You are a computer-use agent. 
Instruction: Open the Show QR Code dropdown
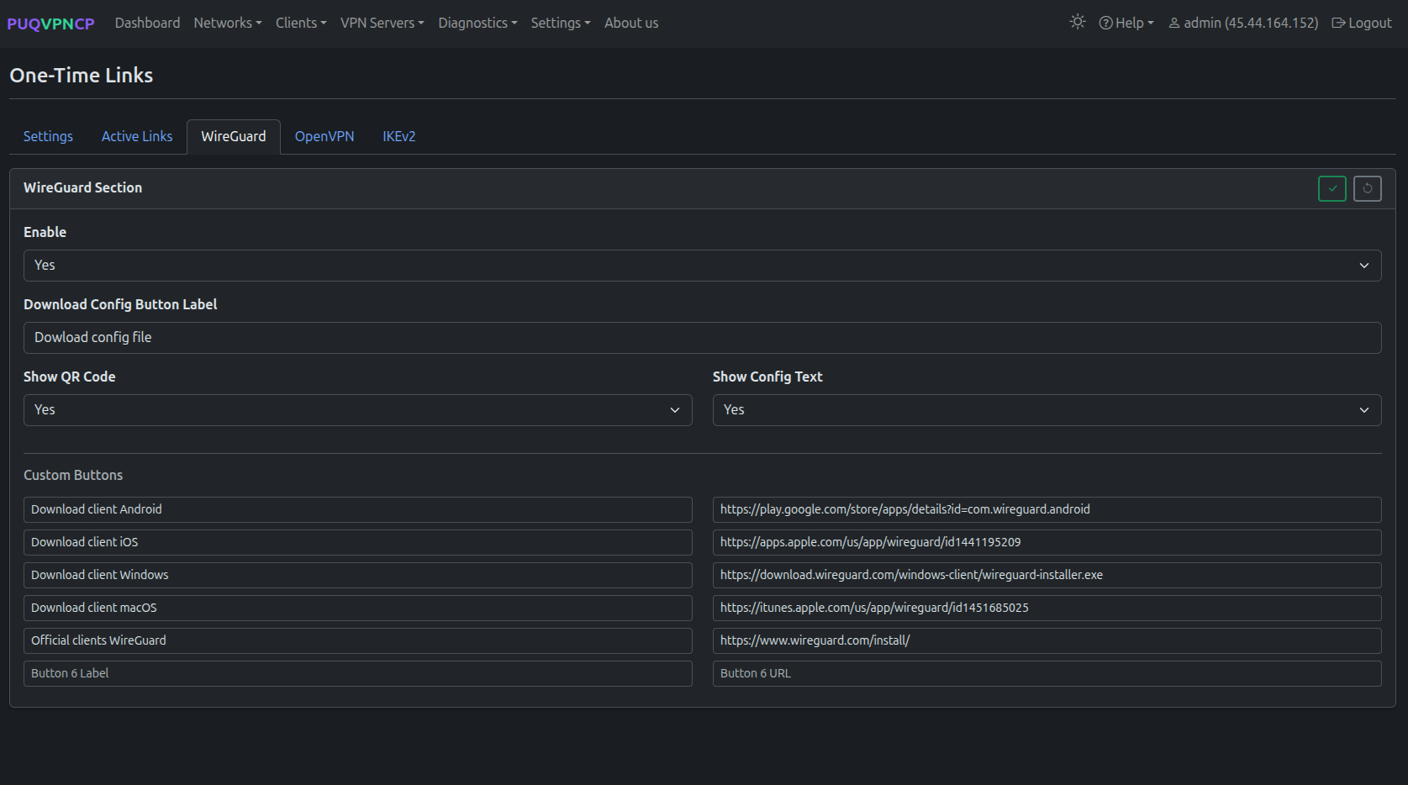pos(357,410)
